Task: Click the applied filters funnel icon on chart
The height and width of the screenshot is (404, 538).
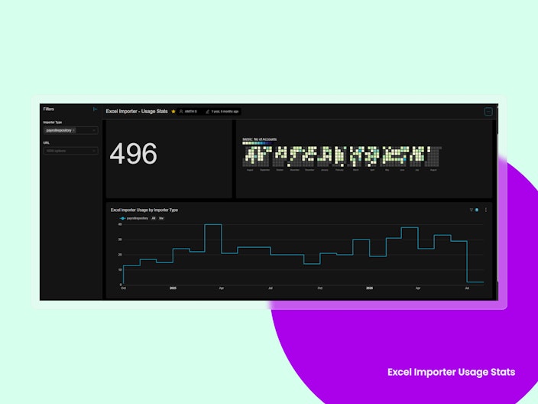Action: pos(471,210)
